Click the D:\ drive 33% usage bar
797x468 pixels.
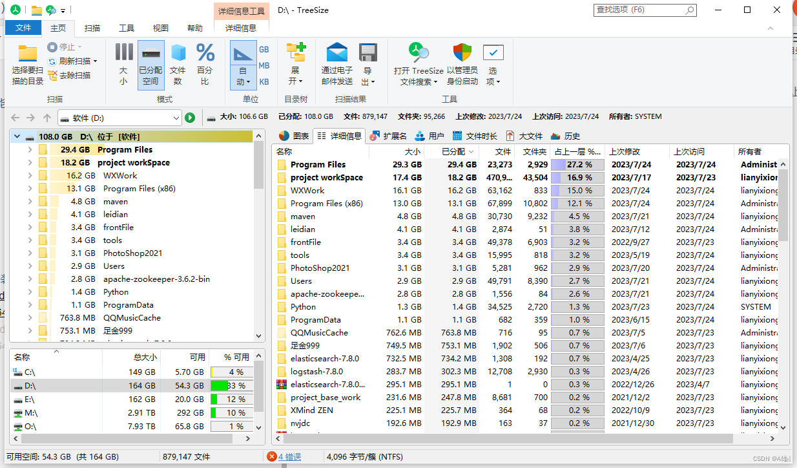[x=231, y=385]
